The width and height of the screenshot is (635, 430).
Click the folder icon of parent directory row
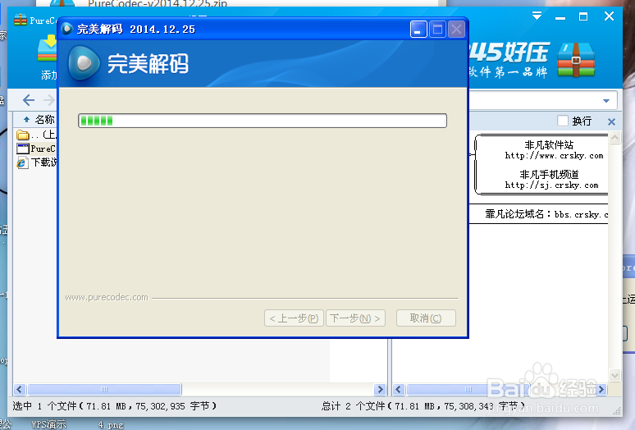click(23, 135)
